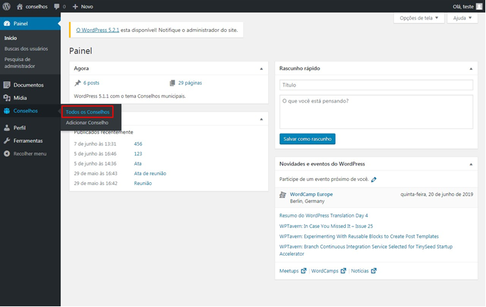Viewport: 486px width, 307px height.
Task: Open the Documentos menu in the sidebar
Action: tap(30, 85)
